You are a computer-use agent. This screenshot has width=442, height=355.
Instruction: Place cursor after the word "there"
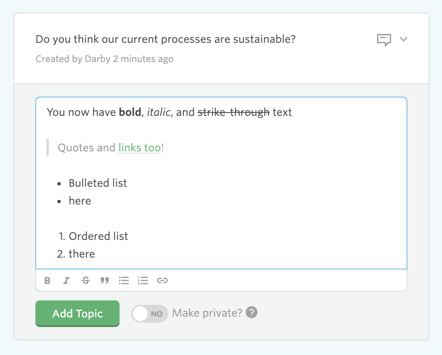point(96,254)
